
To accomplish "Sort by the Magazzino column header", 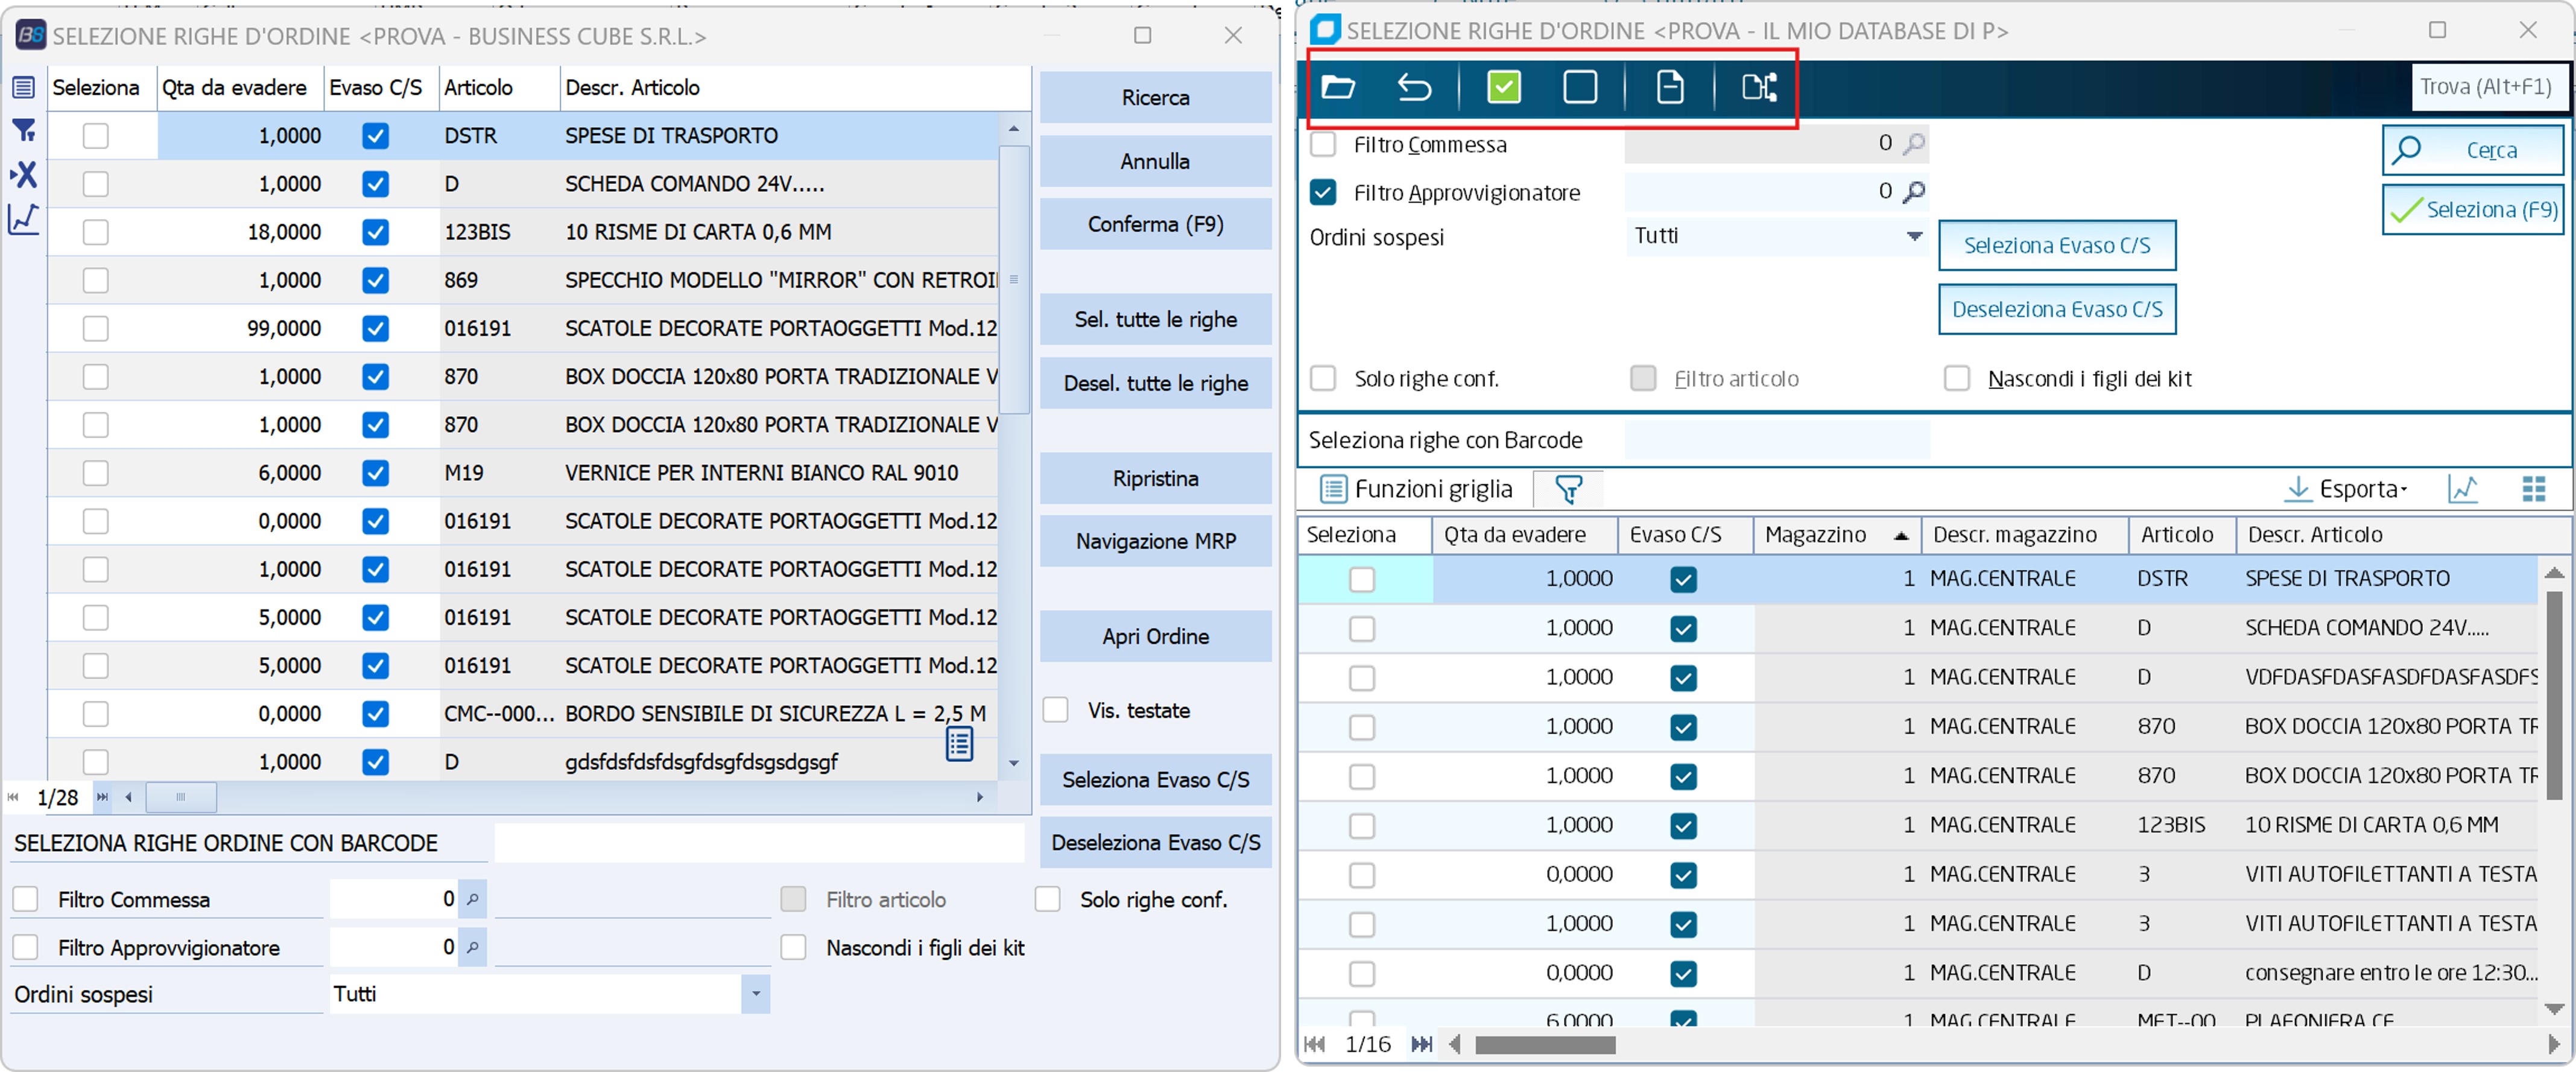I will tap(1815, 535).
